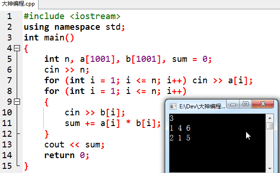The image size is (280, 173).
Task: Click 'using namespace std;' line
Action: click(74, 27)
